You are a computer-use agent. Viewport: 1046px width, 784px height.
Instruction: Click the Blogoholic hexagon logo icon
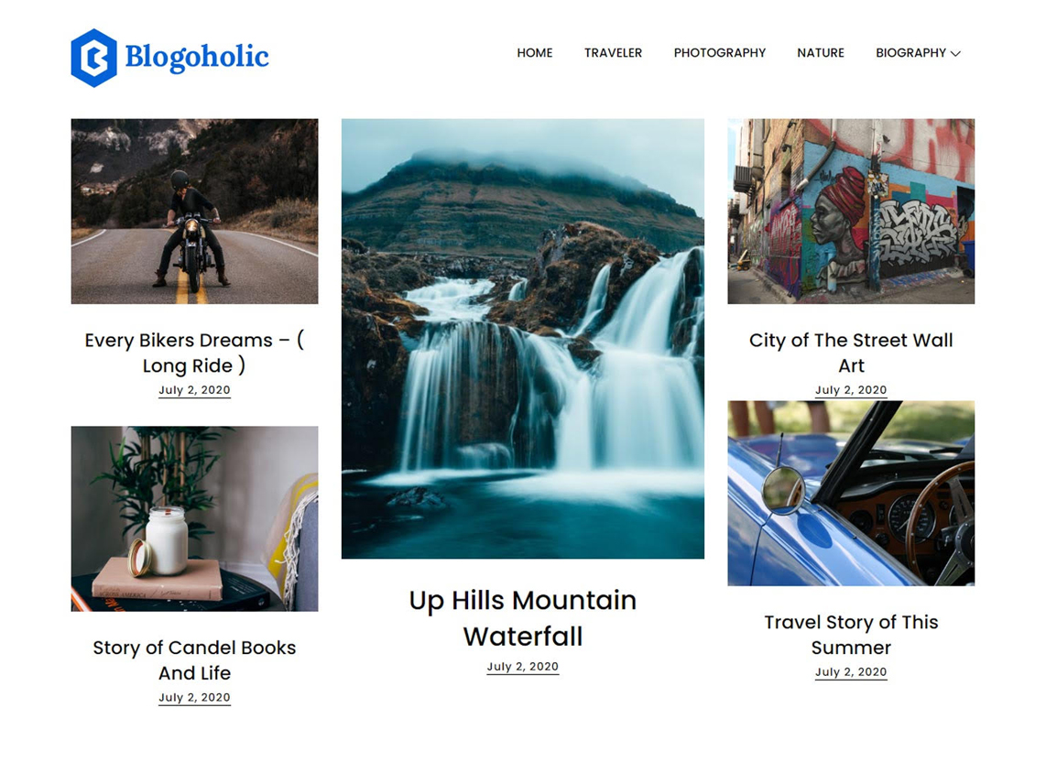pyautogui.click(x=94, y=58)
